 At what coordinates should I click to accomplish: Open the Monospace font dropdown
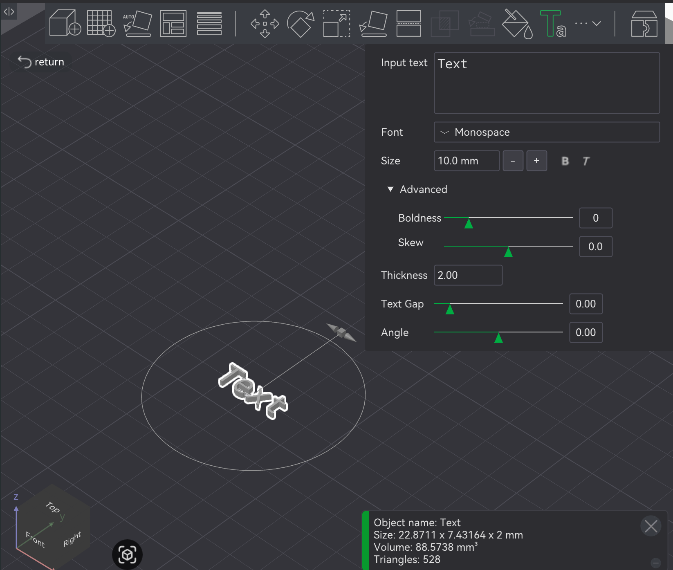coord(547,132)
